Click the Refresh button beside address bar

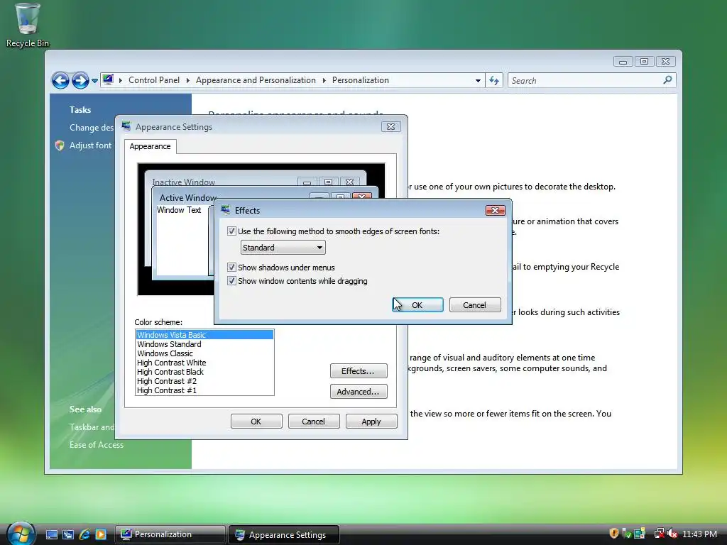tap(494, 81)
